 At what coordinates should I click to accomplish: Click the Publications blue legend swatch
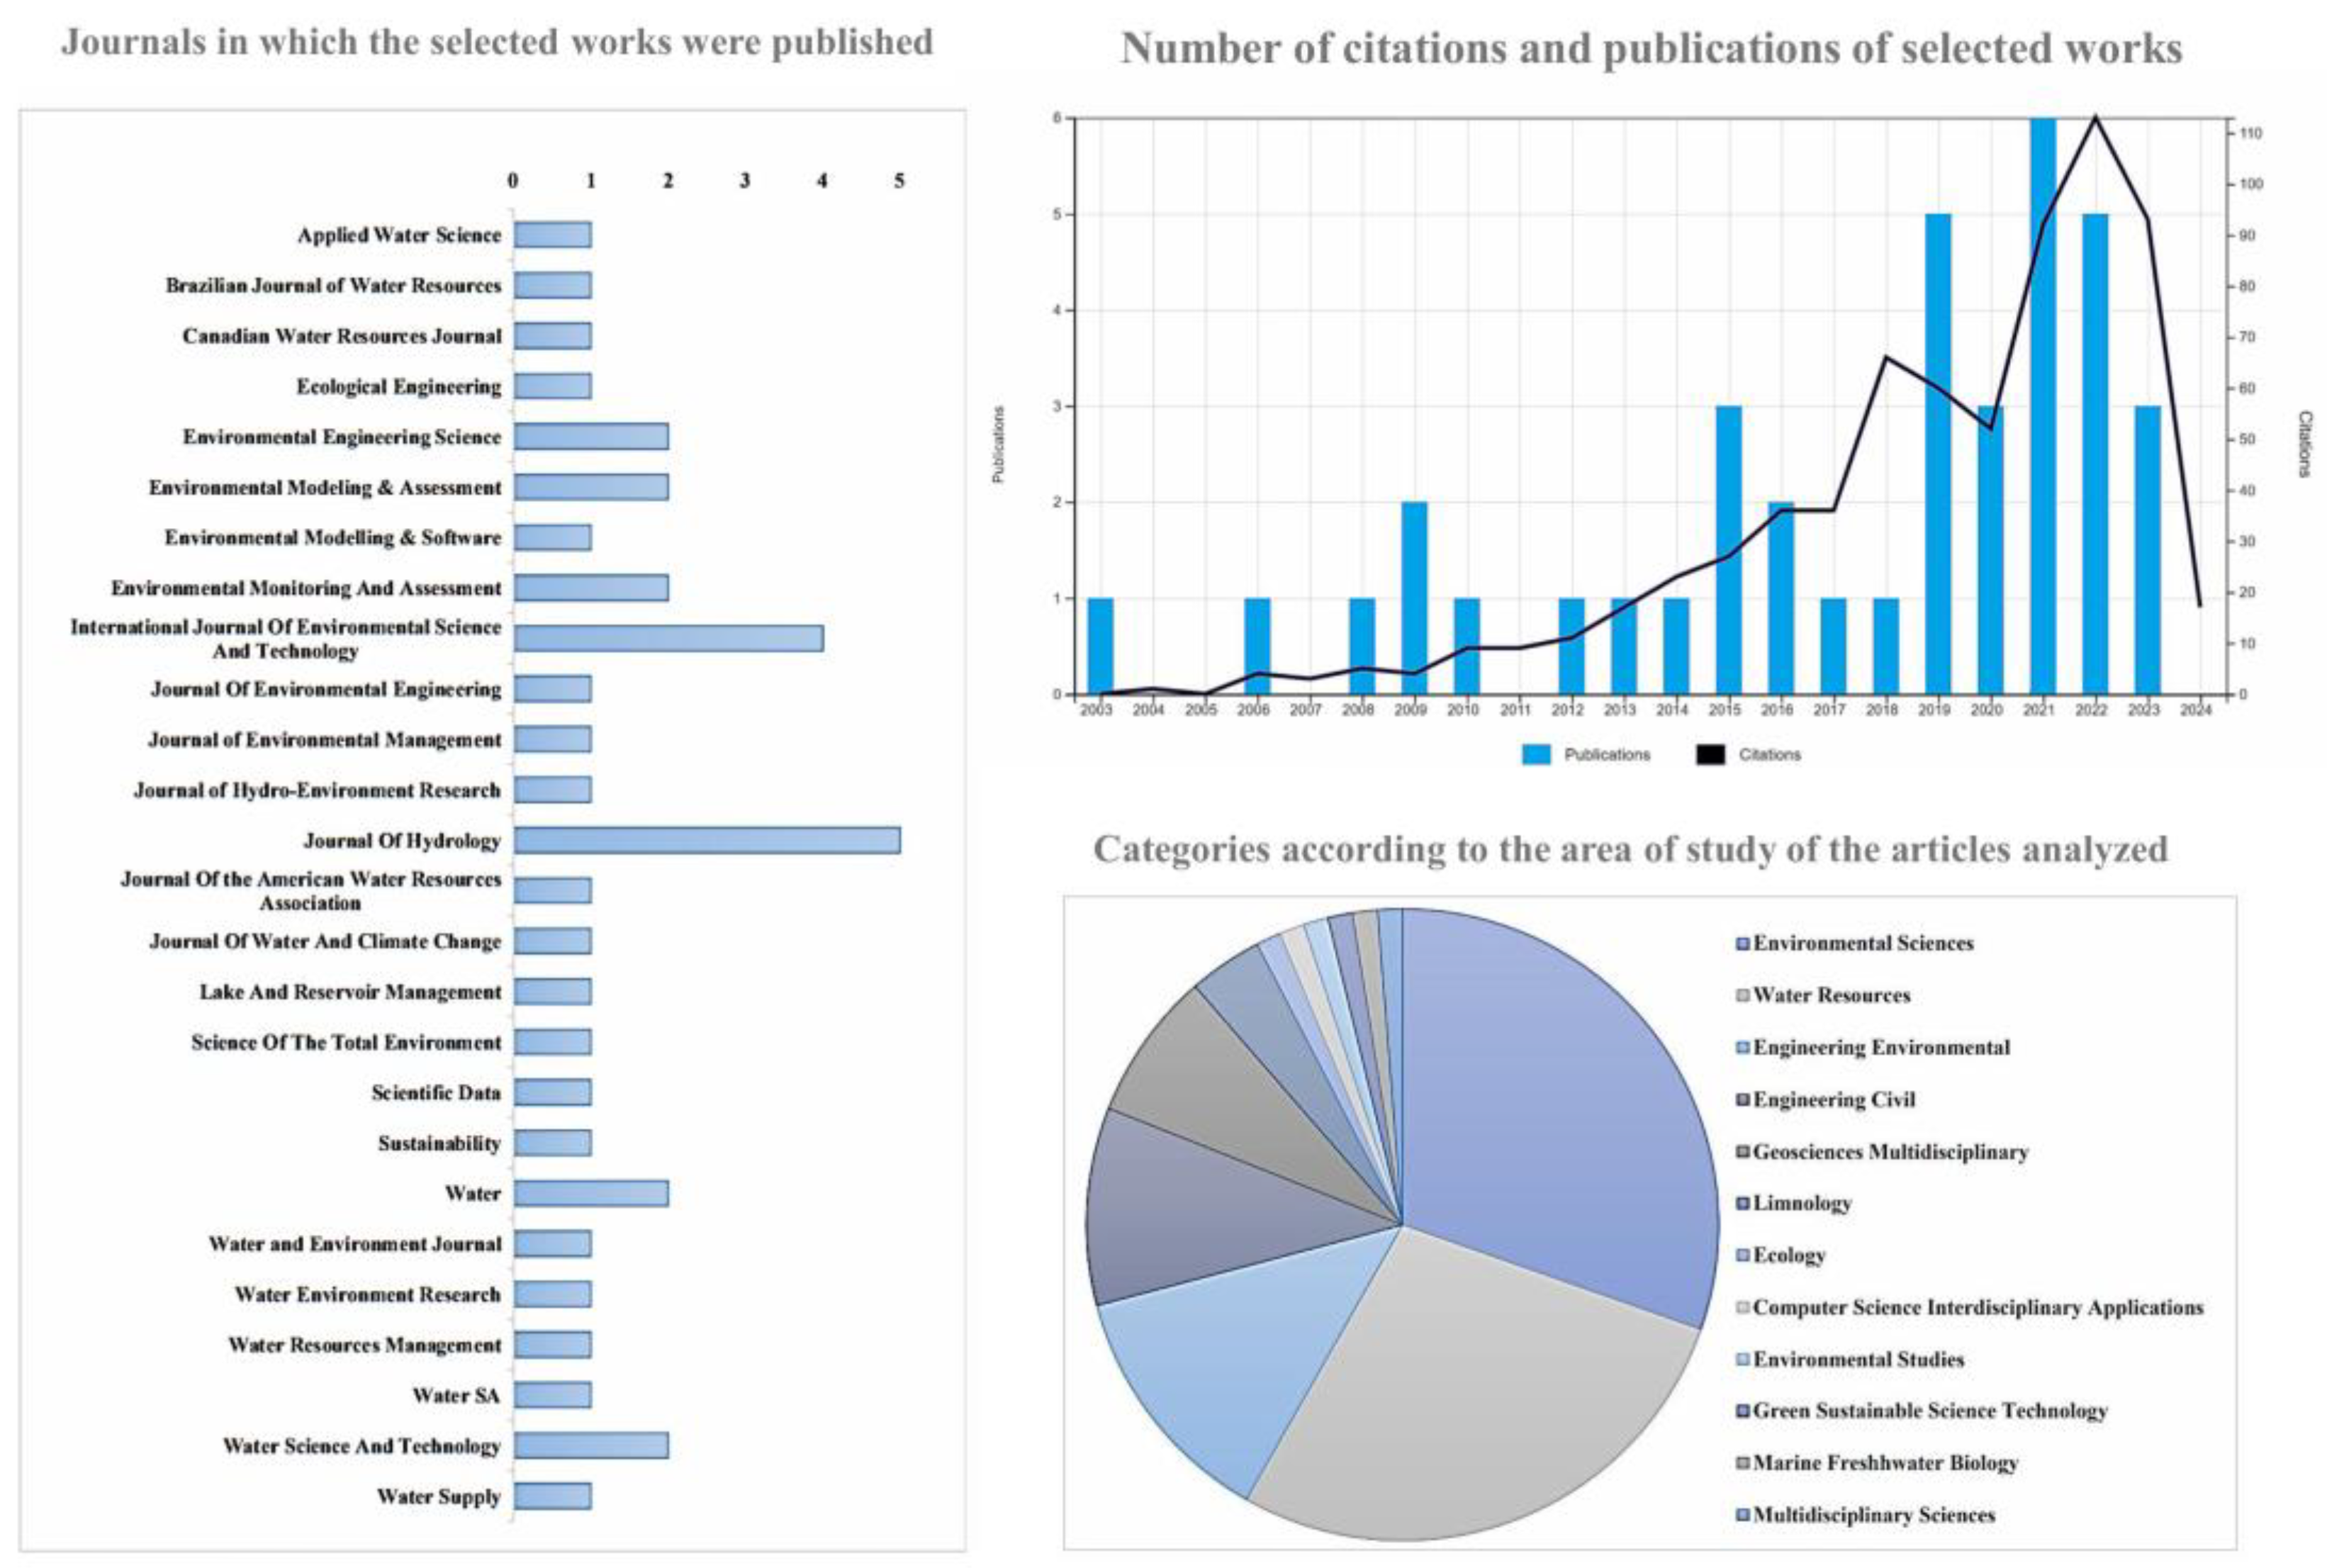click(x=1535, y=754)
